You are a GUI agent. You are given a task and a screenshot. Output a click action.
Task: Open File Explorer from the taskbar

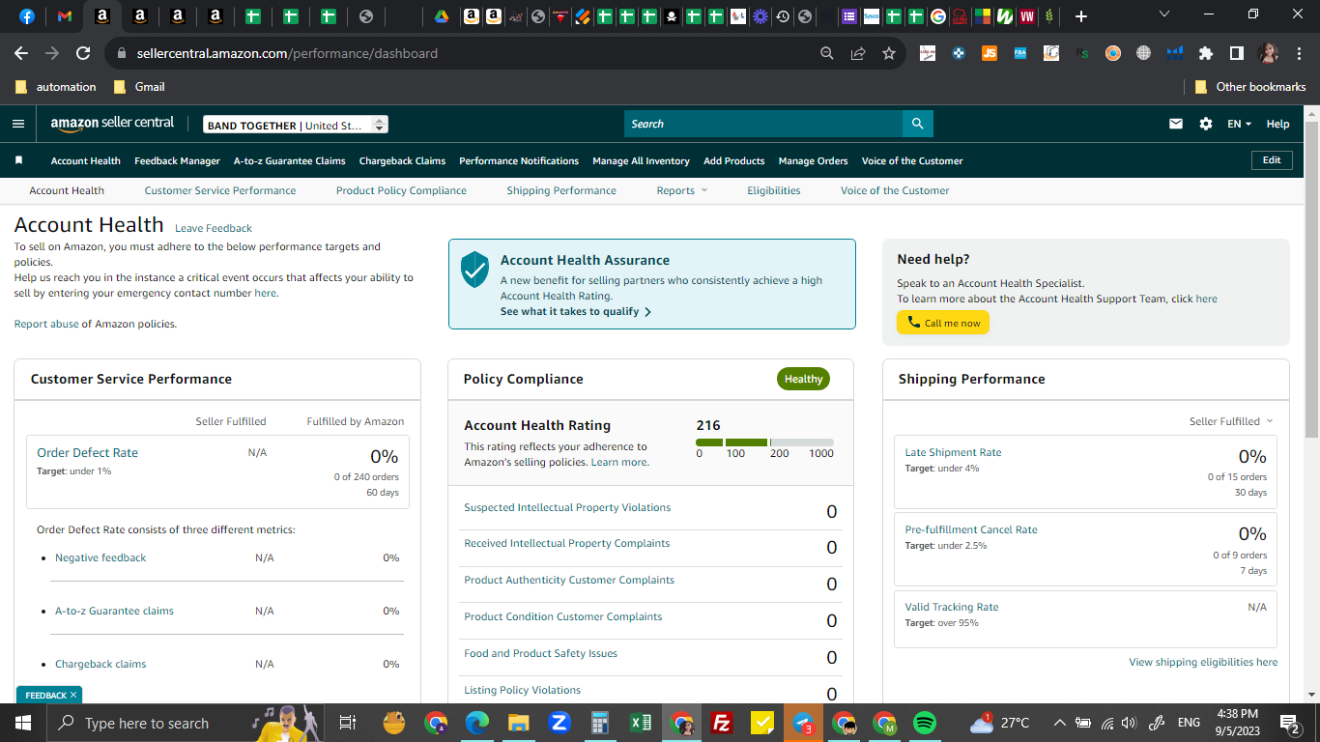(519, 723)
